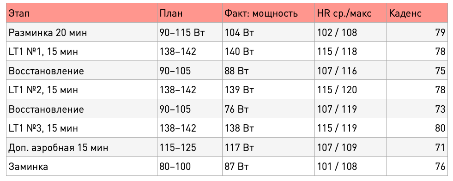Select the 88 Вт power value
This screenshot has width=453, height=181.
click(236, 71)
